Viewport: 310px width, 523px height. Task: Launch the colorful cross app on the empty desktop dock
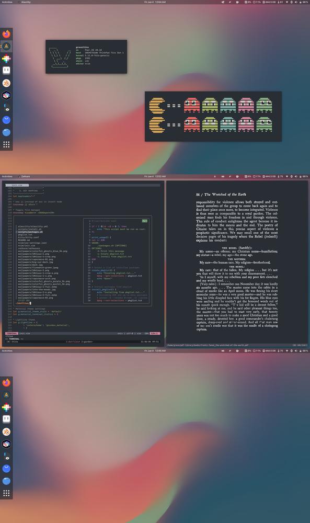pyautogui.click(x=6, y=407)
